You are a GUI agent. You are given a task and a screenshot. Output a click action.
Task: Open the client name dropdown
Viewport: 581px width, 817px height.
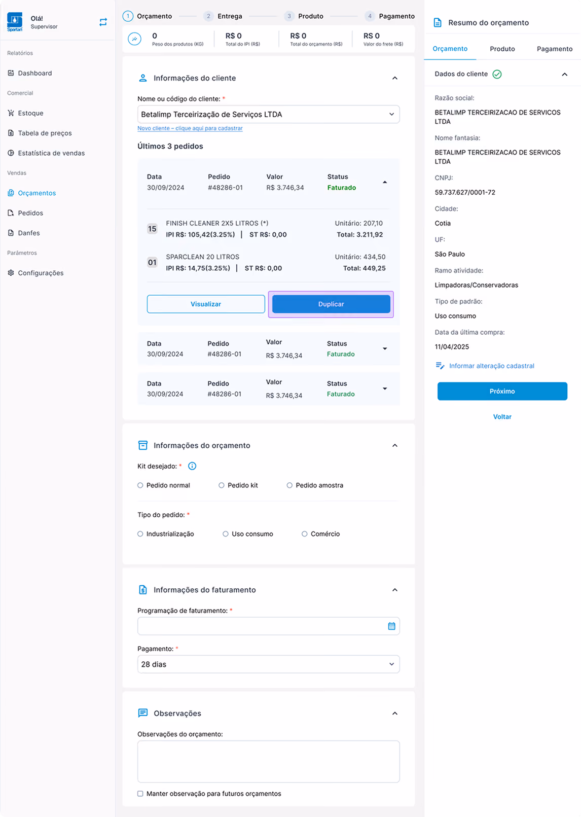click(x=268, y=114)
